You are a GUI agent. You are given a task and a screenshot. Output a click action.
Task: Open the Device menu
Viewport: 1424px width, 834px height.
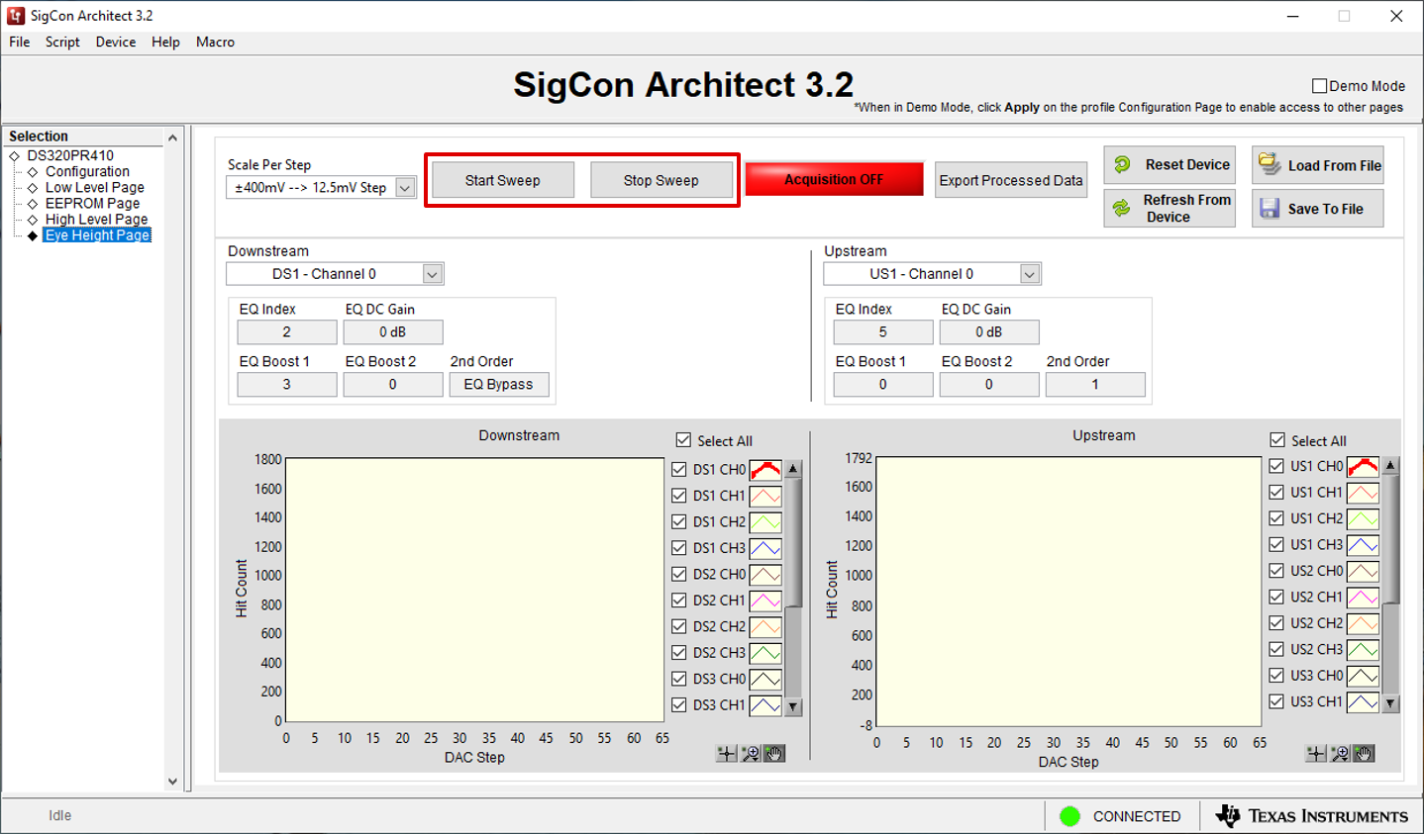tap(116, 42)
